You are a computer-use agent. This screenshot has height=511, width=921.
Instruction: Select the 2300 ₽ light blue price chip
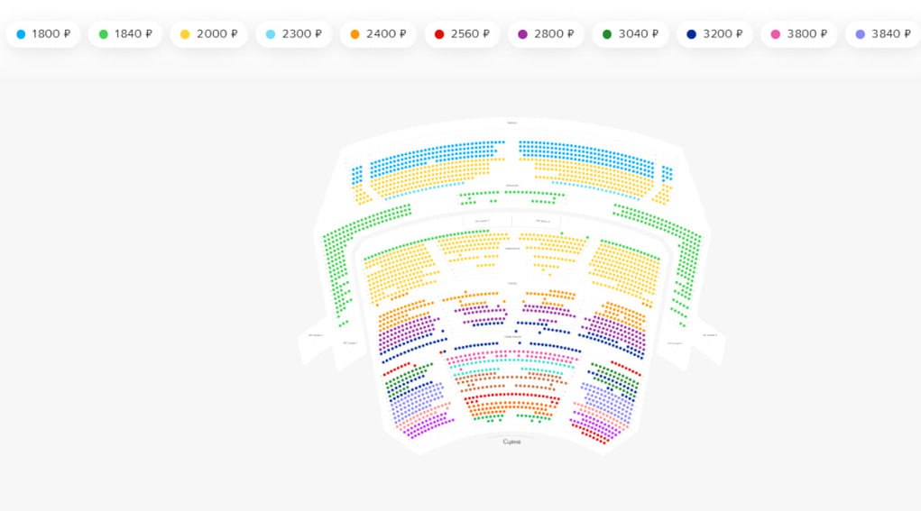coord(292,34)
